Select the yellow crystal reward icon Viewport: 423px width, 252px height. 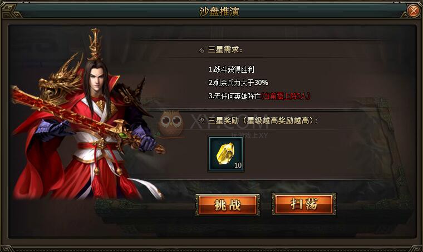226,154
